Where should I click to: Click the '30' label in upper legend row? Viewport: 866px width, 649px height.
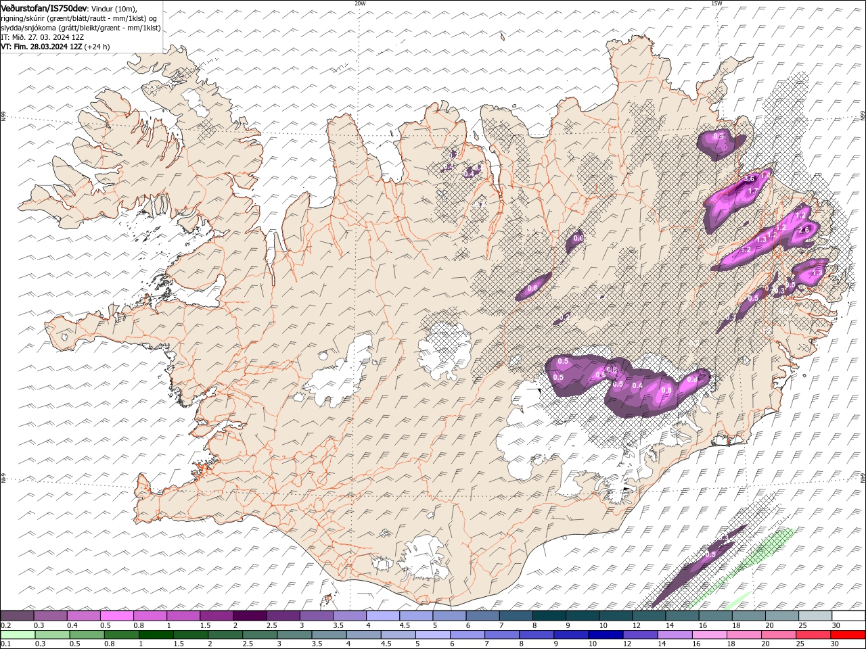[836, 625]
